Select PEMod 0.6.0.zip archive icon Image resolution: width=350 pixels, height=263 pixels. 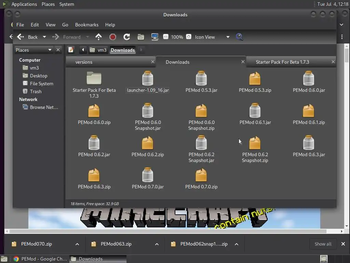pyautogui.click(x=94, y=111)
